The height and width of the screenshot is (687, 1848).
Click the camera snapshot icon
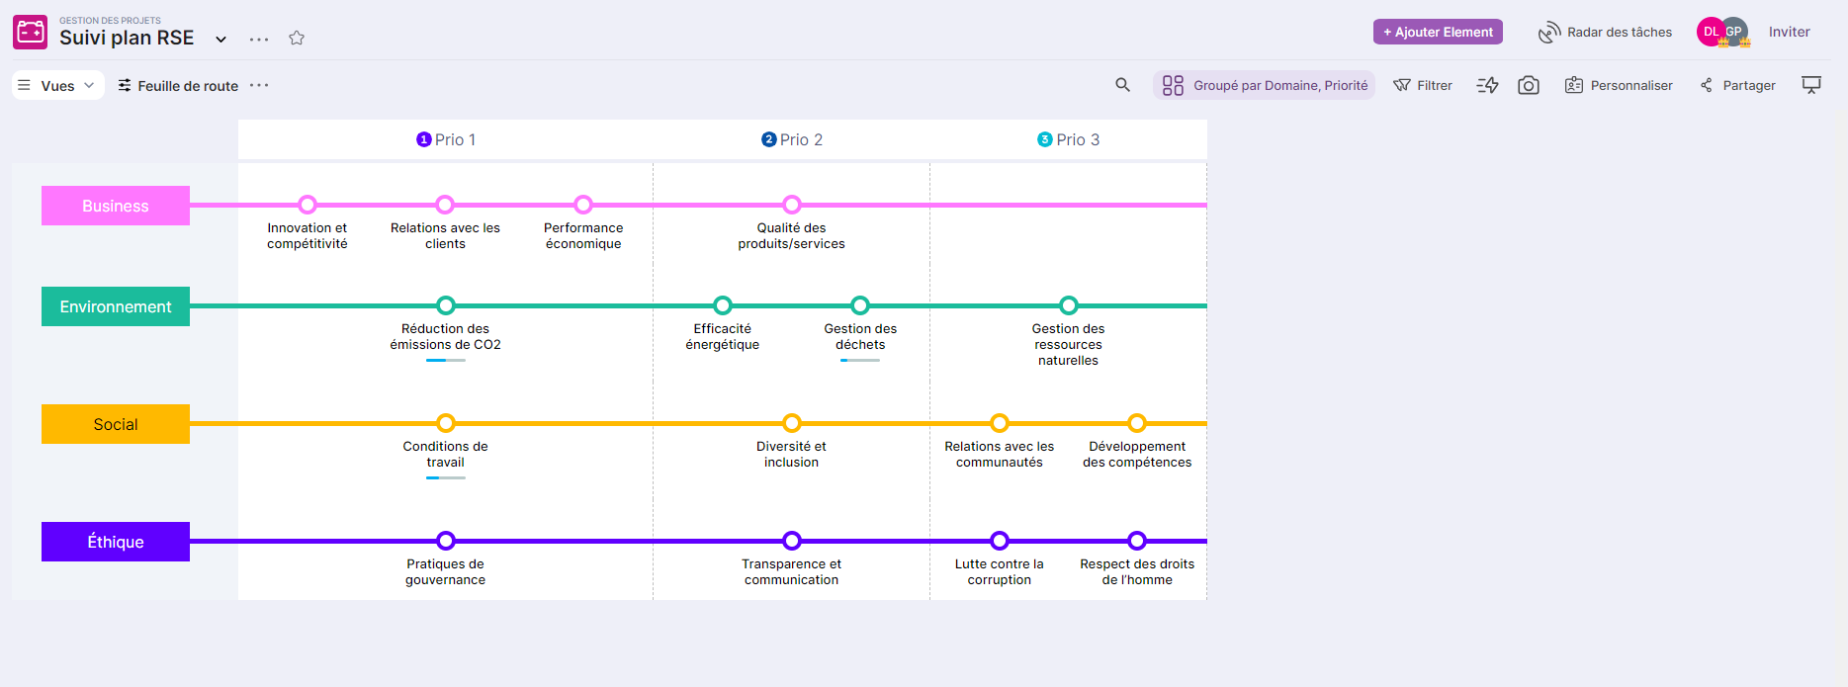coord(1528,86)
